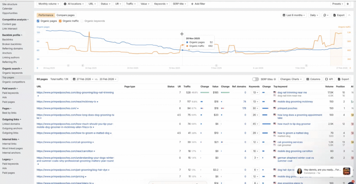356x184 pixels.
Task: Enable the SERP titles toggle
Action: [x=256, y=79]
